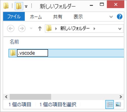Click the 1 個の項目を選択 status text

pos(58,104)
